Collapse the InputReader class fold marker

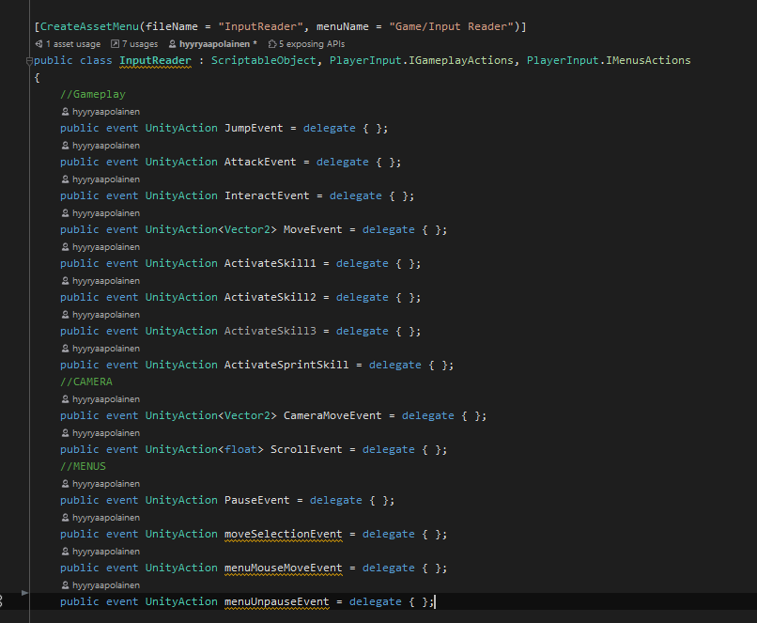(29, 61)
